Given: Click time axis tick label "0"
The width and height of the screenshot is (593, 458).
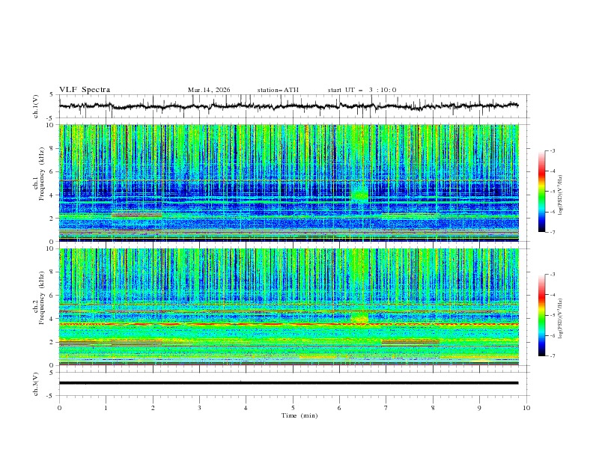Looking at the screenshot, I should pos(59,408).
